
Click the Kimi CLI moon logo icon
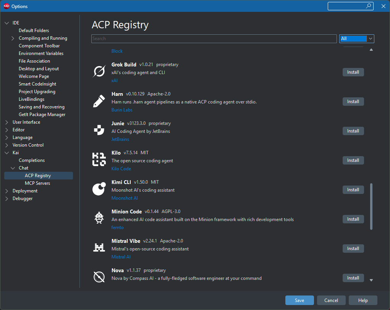99,189
